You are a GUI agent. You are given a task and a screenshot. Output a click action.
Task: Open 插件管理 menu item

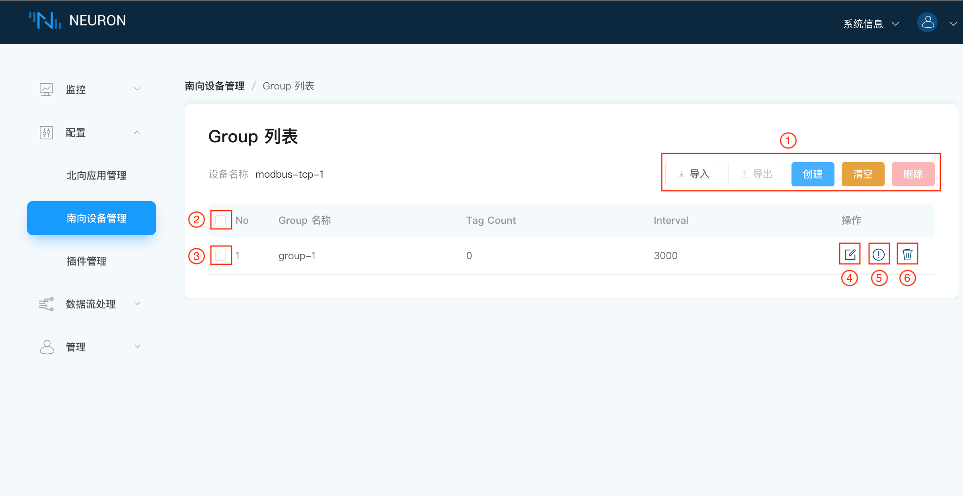(86, 261)
